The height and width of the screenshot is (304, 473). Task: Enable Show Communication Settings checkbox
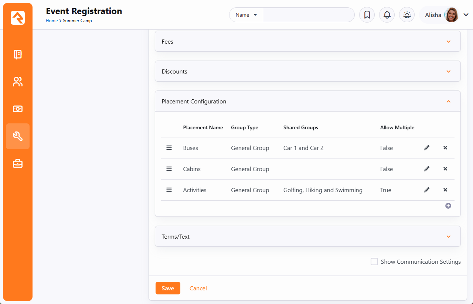(374, 262)
